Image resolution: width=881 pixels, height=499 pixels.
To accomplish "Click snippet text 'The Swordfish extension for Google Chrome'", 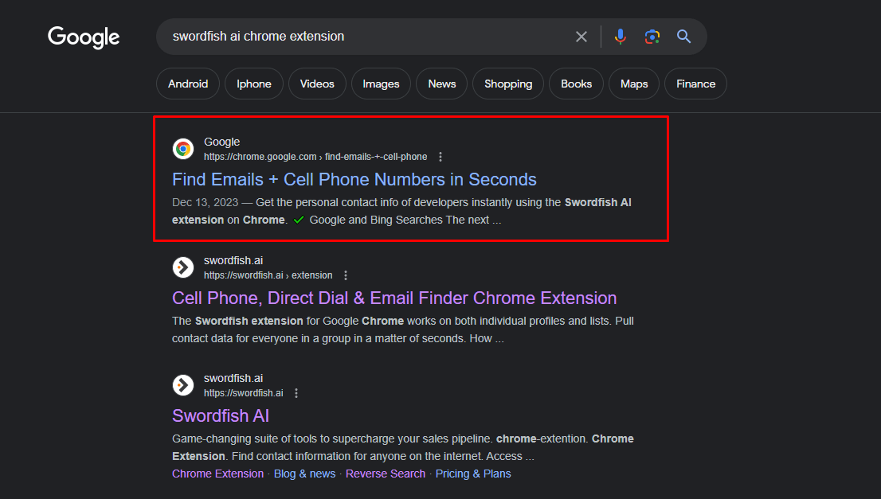I will pyautogui.click(x=288, y=321).
